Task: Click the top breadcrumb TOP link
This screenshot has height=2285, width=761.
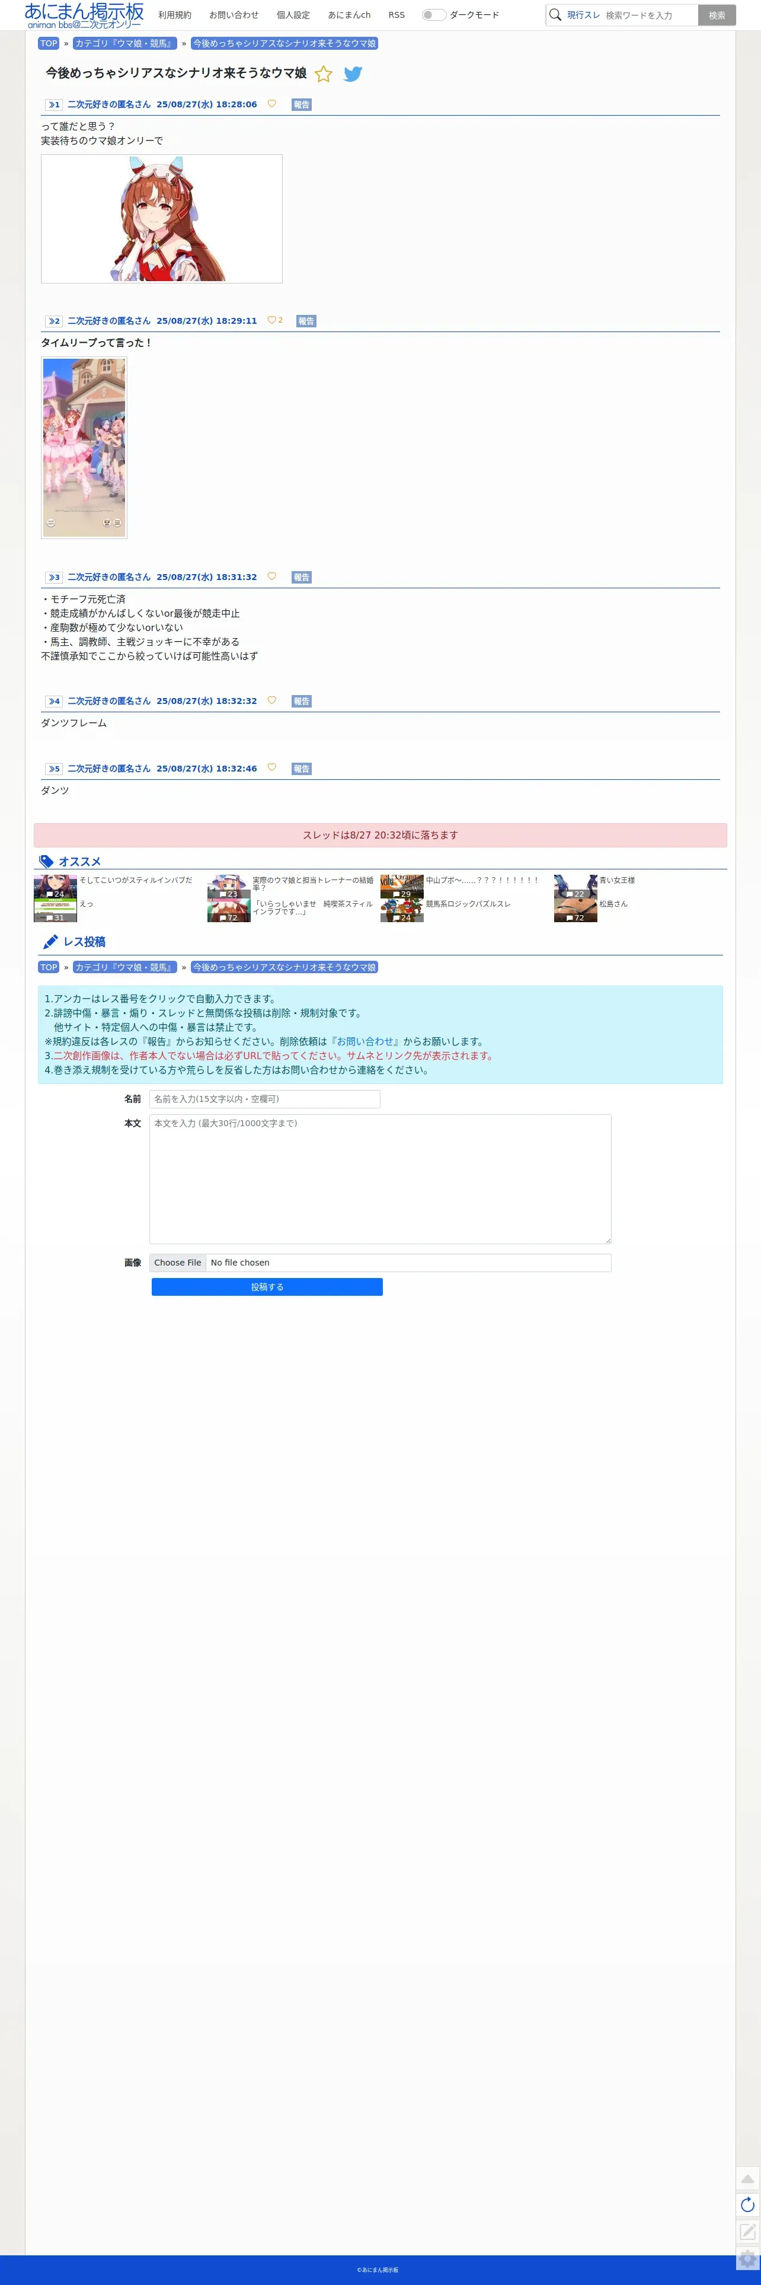Action: pos(49,43)
